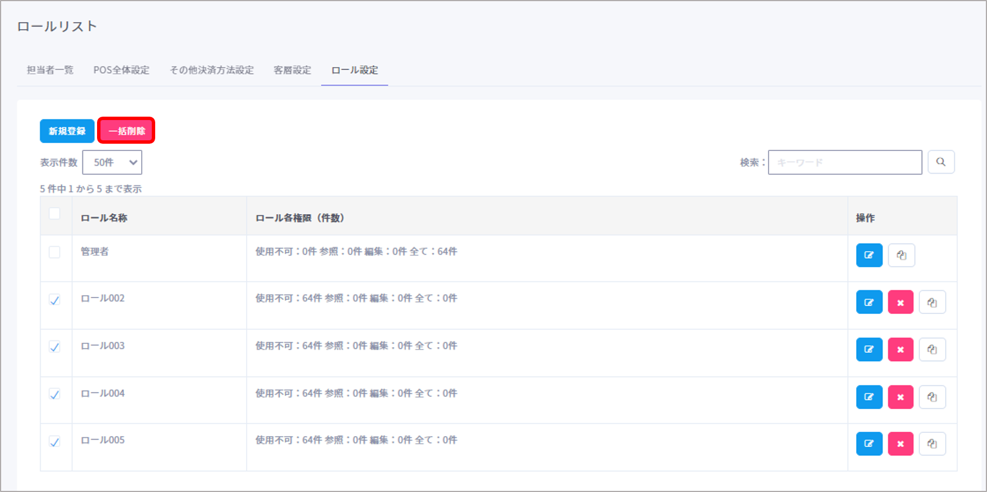987x492 pixels.
Task: Open the 表示件数 50件 dropdown
Action: (x=112, y=162)
